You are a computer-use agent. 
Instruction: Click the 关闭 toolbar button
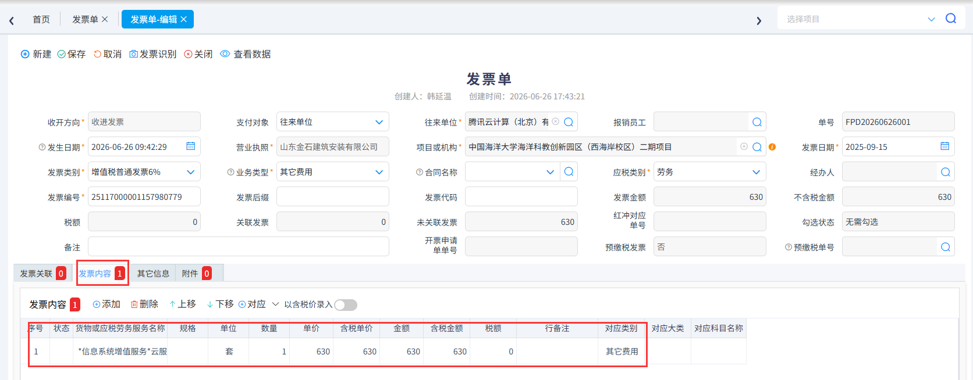(x=198, y=54)
